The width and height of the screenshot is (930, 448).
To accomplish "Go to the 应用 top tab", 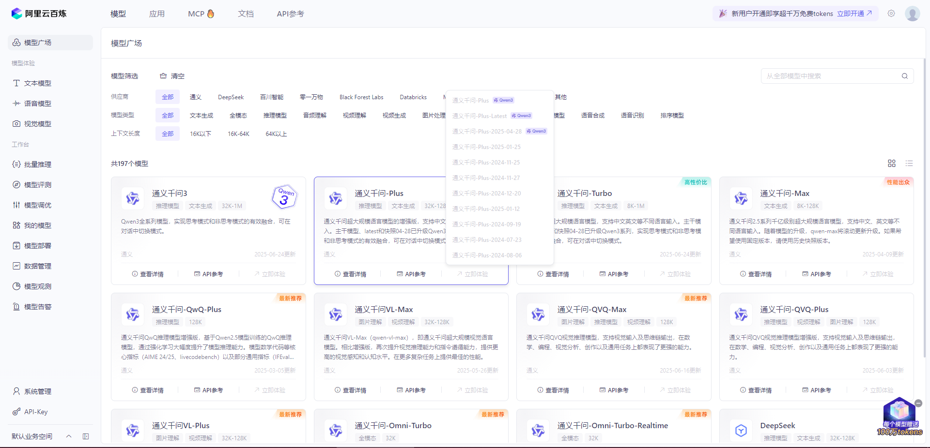I will click(157, 14).
